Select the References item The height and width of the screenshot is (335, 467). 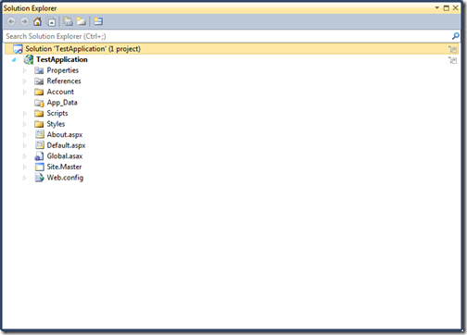click(64, 81)
